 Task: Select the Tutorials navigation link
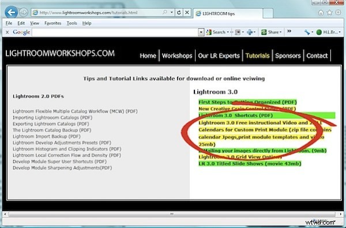click(258, 56)
